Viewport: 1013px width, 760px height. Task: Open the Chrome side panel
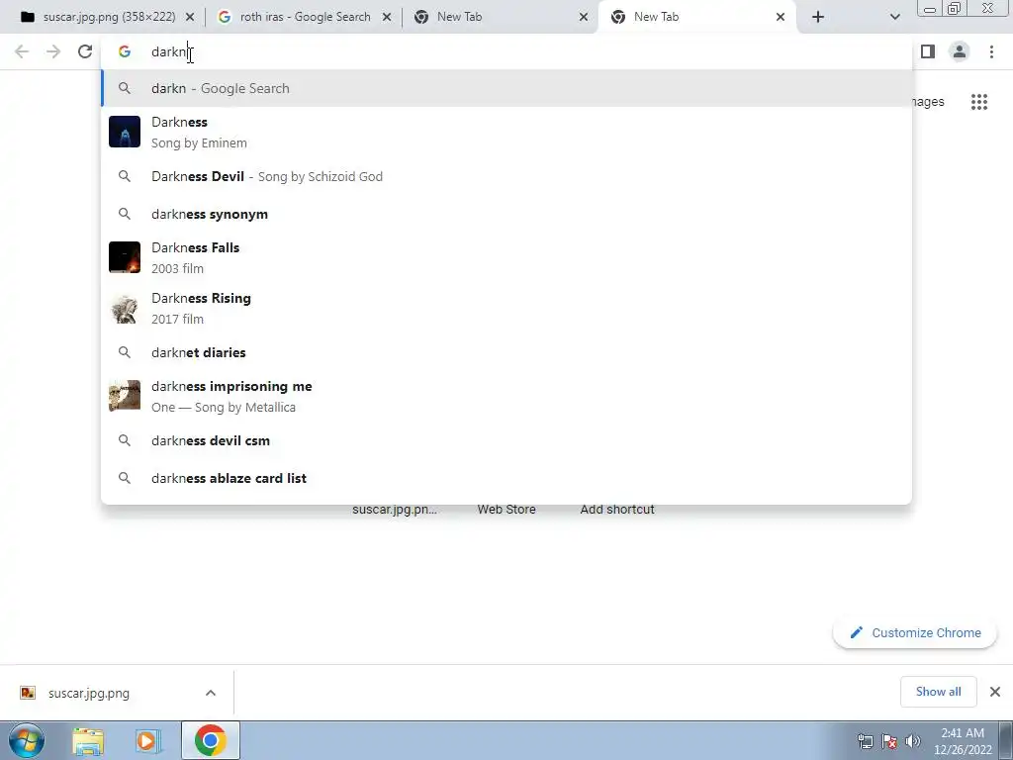(x=928, y=51)
